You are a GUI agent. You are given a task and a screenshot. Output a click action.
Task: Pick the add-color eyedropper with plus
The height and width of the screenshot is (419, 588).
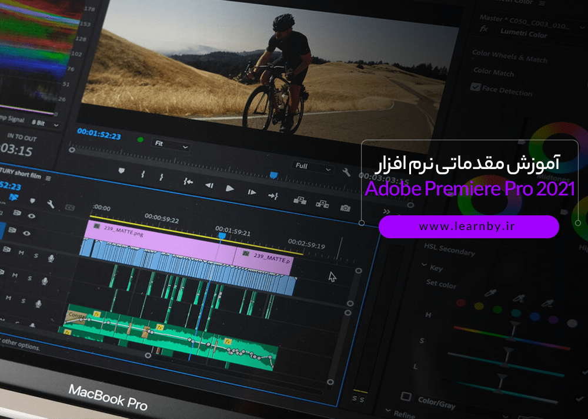tap(519, 298)
